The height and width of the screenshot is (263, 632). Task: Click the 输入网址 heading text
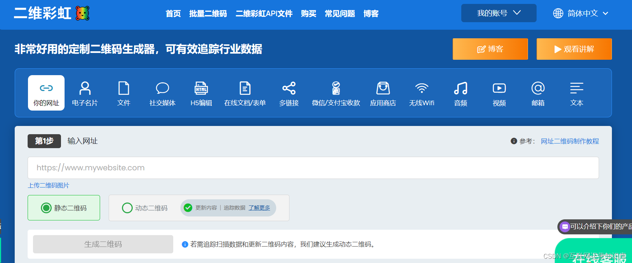[x=82, y=141]
